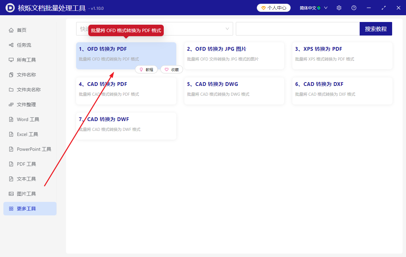Open Word 工具 sidebar item
Viewport: 406px width, 257px height.
pyautogui.click(x=30, y=119)
